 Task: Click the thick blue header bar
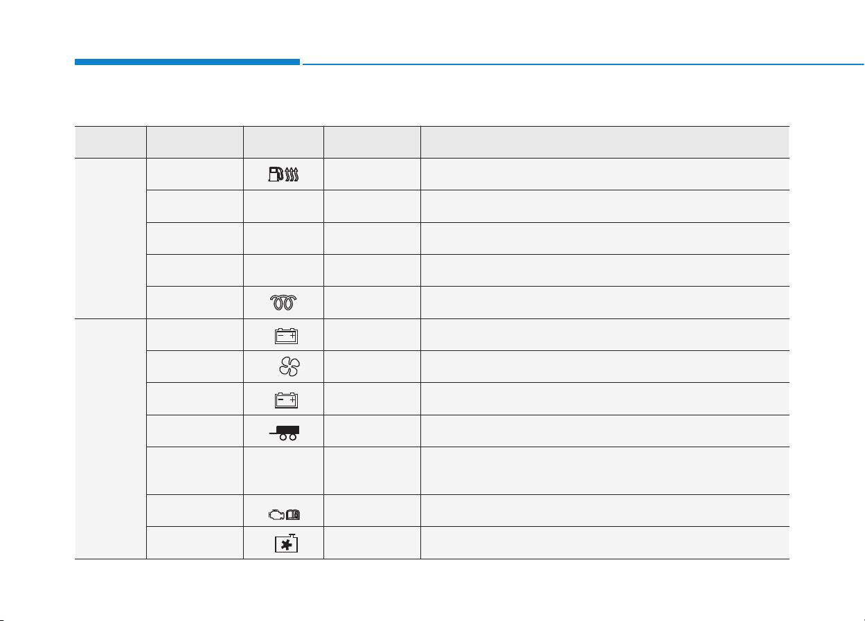coord(187,62)
